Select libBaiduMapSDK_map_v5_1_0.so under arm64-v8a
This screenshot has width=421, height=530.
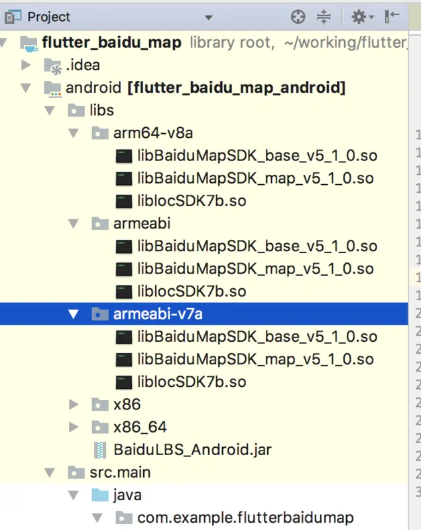pos(204,178)
